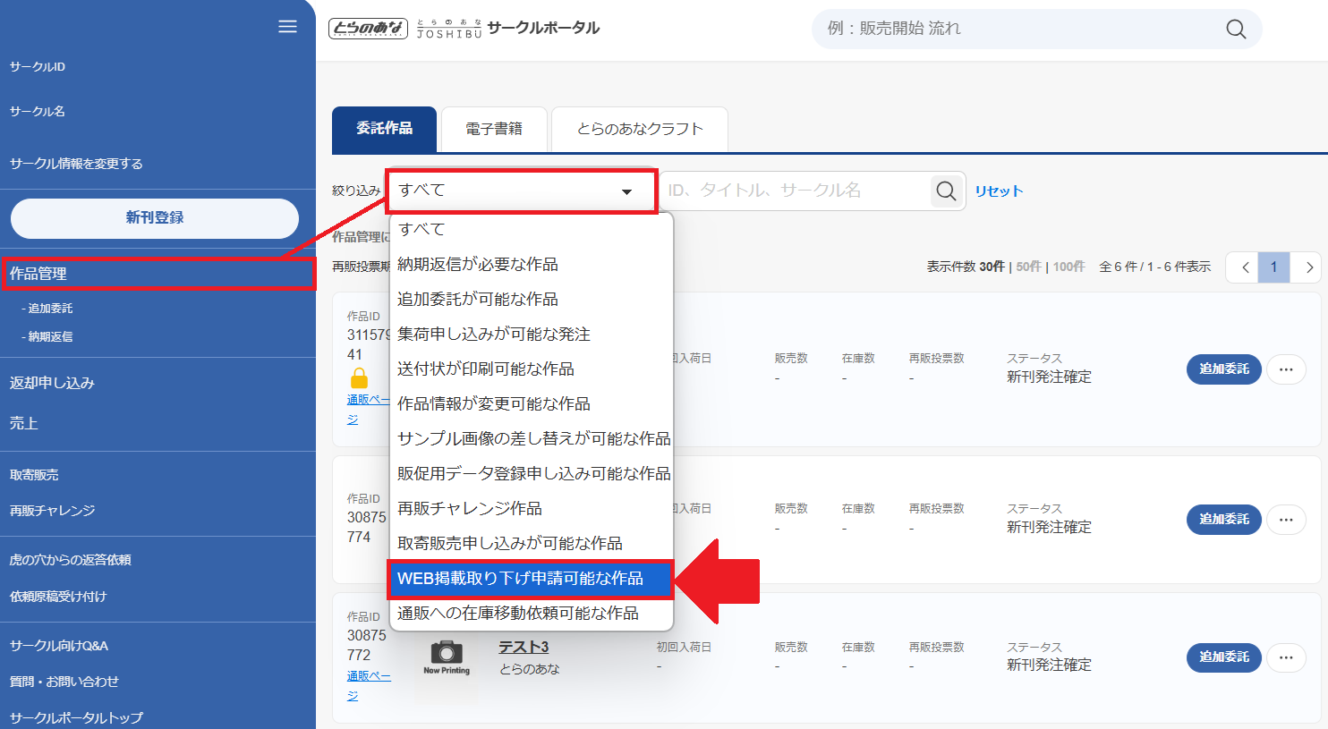Open the すべて filter dropdown
Screen dimensions: 1328x729
click(x=522, y=191)
